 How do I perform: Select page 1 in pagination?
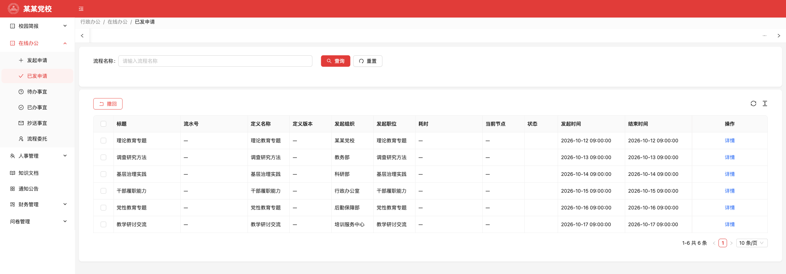(723, 243)
